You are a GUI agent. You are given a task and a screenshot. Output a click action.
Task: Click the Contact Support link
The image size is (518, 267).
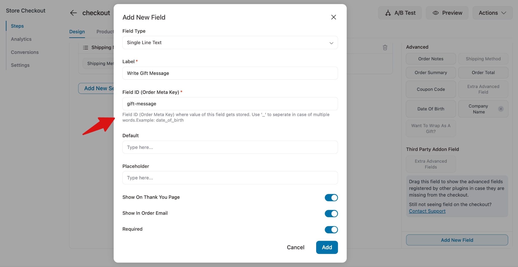point(427,211)
